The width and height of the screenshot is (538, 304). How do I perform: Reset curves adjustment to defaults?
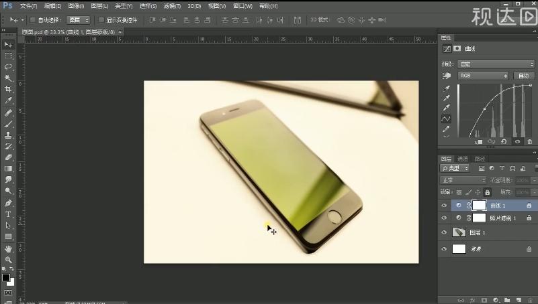pos(504,142)
